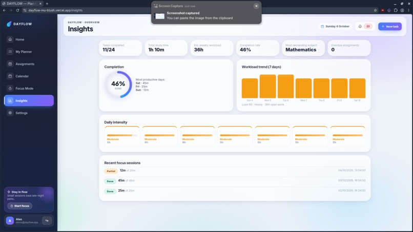
Task: Create a task with the New task button
Action: 390,26
